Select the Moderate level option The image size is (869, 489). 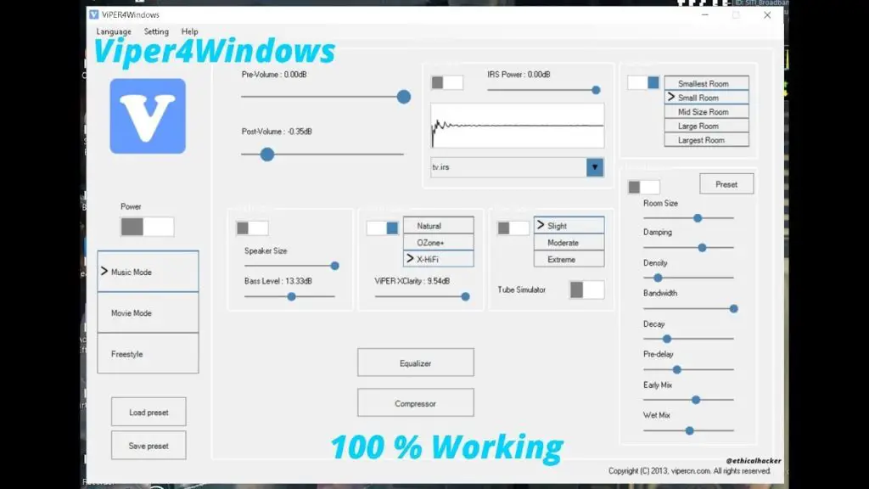click(x=569, y=242)
